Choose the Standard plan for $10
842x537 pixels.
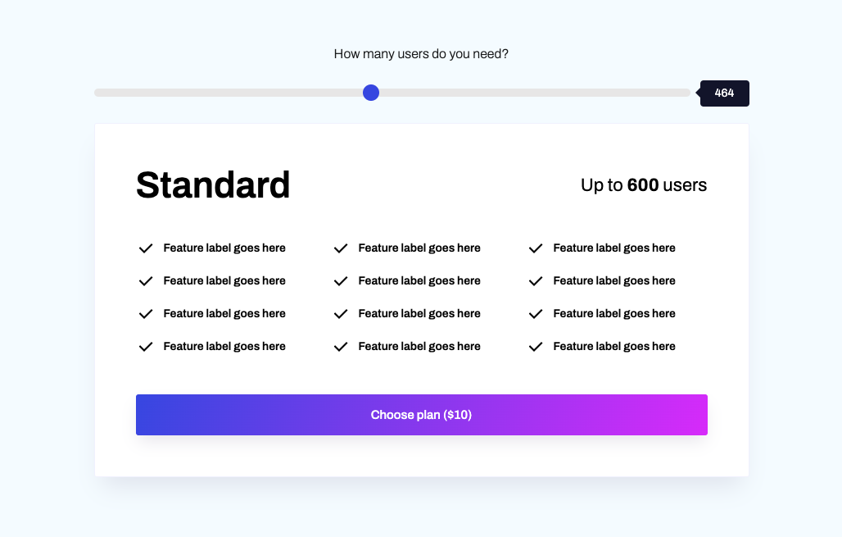[x=421, y=415]
